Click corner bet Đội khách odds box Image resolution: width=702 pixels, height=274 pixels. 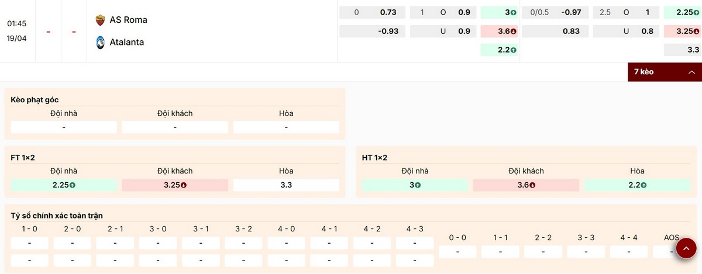click(x=175, y=127)
